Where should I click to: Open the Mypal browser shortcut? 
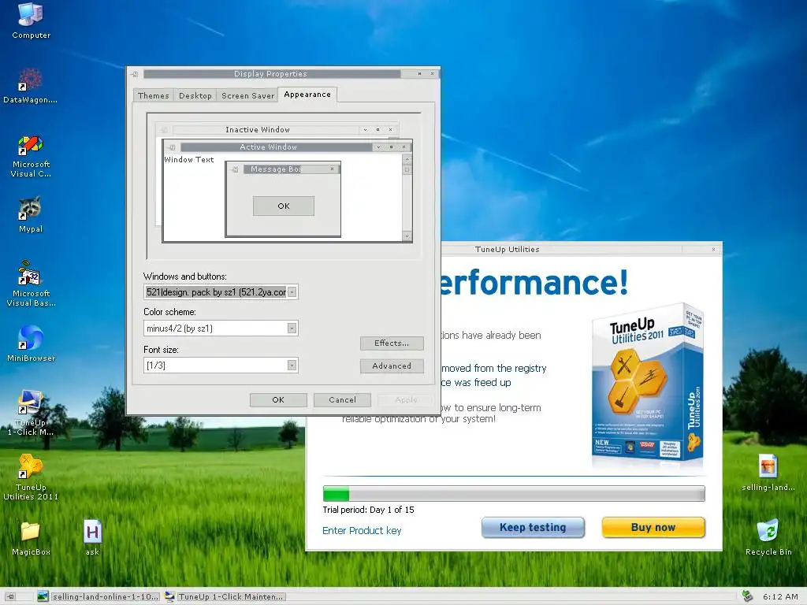31,214
